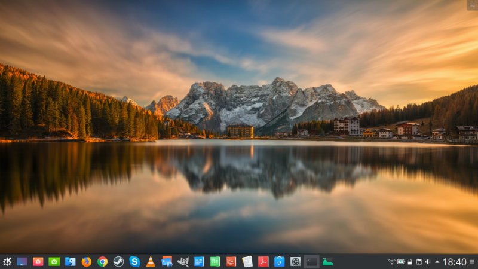Image resolution: width=478 pixels, height=269 pixels.
Task: Click the 18:40 digital clock
Action: pyautogui.click(x=455, y=262)
